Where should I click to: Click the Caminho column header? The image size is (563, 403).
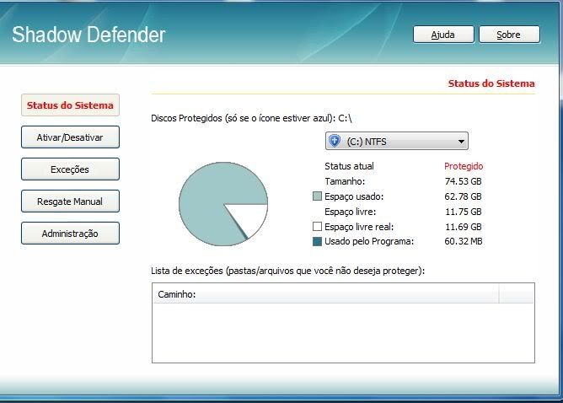(325, 294)
